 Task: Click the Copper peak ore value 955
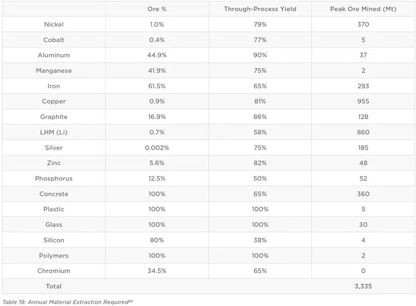click(363, 102)
